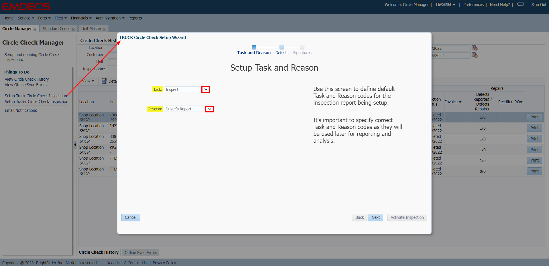Open the Financials menu
The image size is (549, 266).
[81, 18]
